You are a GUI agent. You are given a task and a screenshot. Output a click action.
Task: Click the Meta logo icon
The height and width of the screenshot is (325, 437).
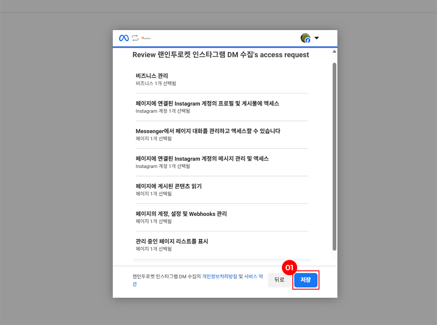point(124,38)
